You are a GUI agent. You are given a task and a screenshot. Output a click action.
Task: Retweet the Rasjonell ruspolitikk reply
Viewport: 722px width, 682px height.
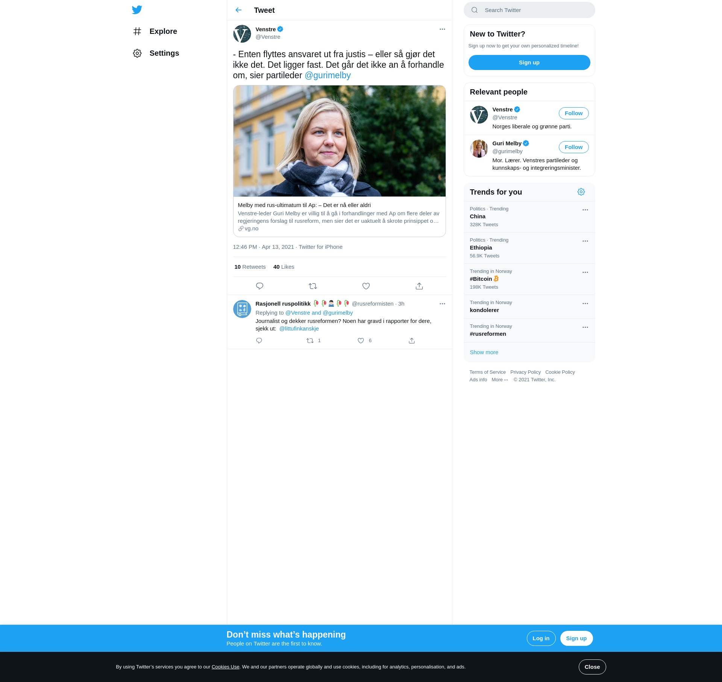pyautogui.click(x=310, y=341)
